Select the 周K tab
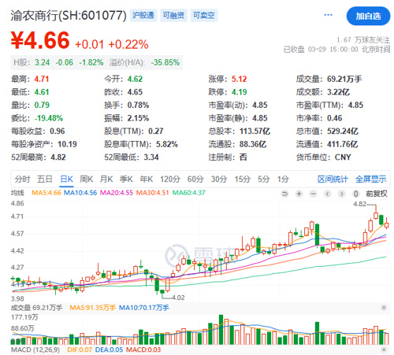This screenshot has width=394, height=355. [86, 179]
